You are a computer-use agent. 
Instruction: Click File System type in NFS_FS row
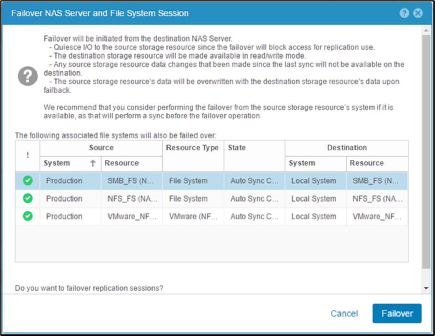point(193,198)
